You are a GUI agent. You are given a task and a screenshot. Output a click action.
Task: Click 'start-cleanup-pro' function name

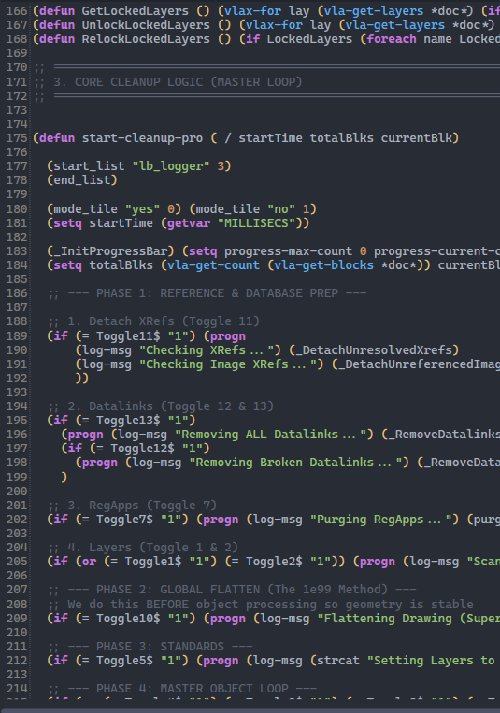pos(142,137)
